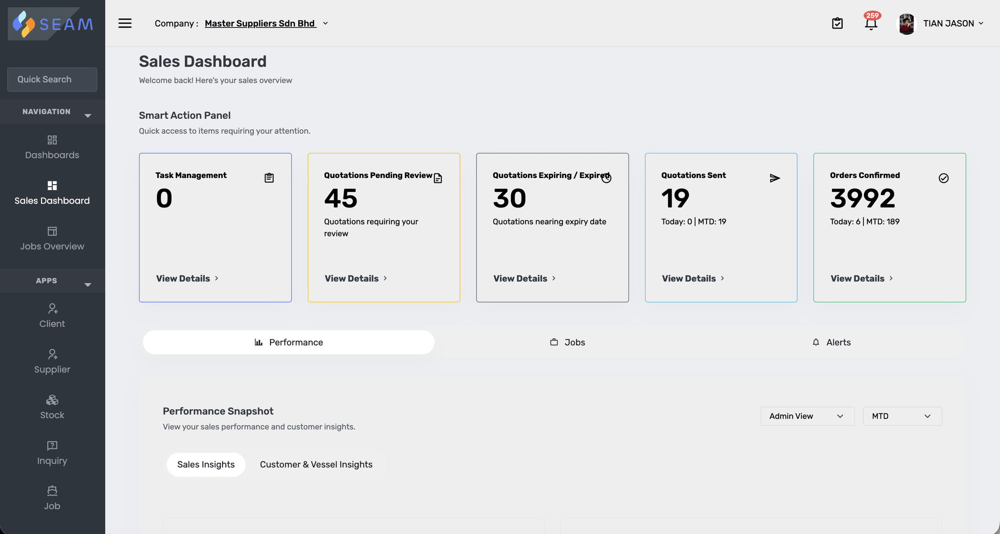The image size is (1000, 534).
Task: Collapse the NAVIGATION section
Action: coord(52,112)
